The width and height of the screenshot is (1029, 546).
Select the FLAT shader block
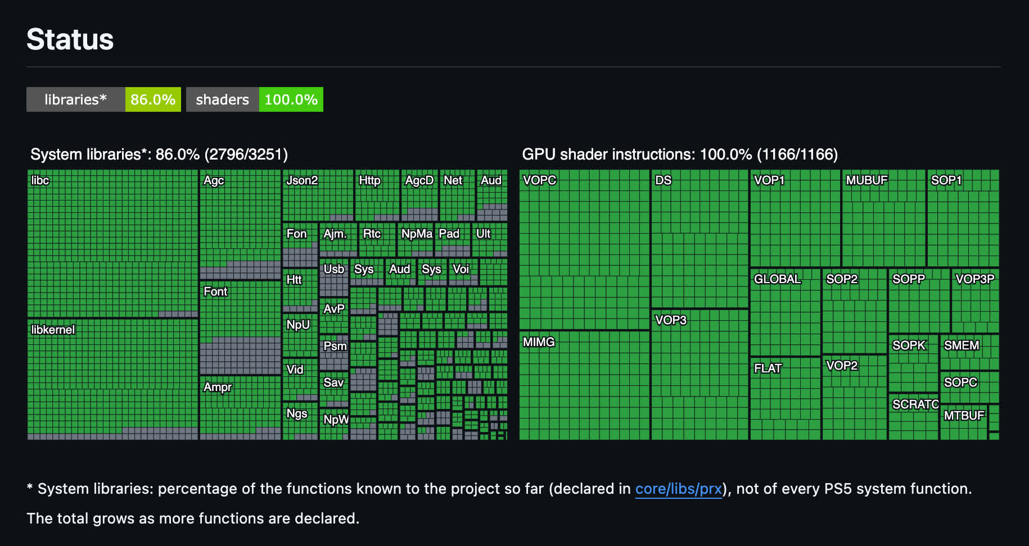(785, 399)
